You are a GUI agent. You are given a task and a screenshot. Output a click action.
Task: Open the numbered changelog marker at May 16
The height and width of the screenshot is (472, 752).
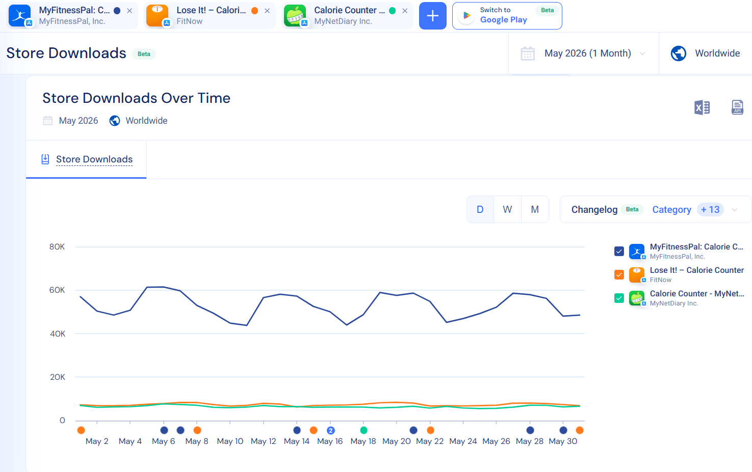pos(331,430)
